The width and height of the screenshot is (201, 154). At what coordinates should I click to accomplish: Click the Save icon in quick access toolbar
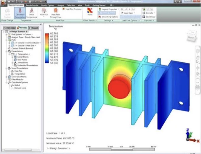[16, 2]
